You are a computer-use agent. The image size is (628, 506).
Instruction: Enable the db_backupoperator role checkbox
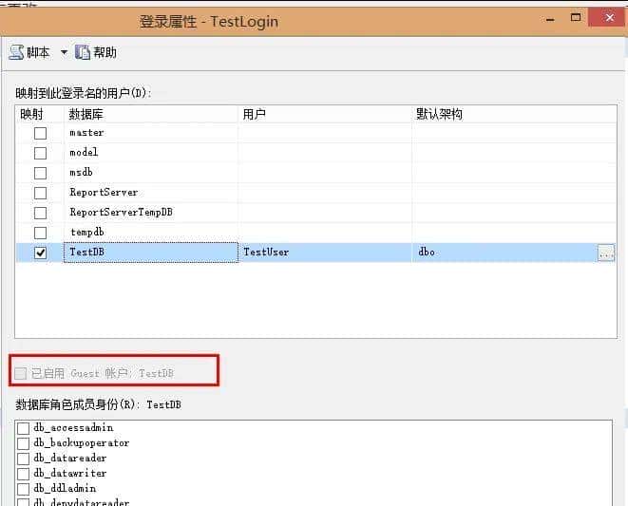click(23, 443)
